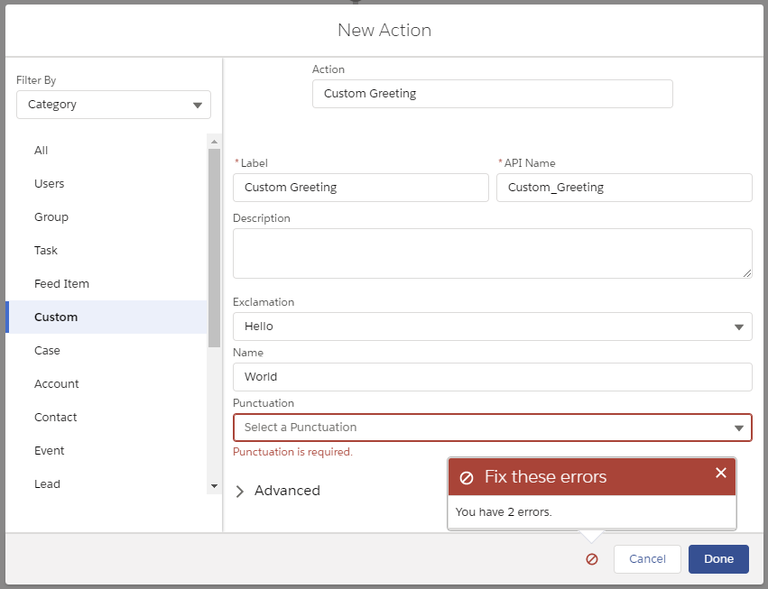Select the Account category
Screen dimensions: 768x589
point(106,384)
